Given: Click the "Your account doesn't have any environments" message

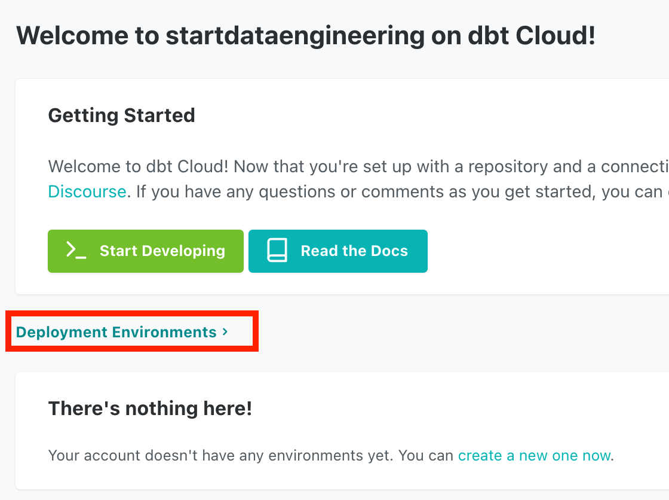Looking at the screenshot, I should (x=251, y=456).
